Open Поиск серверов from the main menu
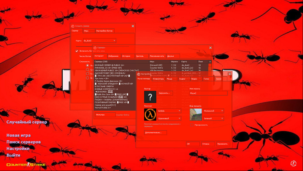The width and height of the screenshot is (303, 171). [24, 142]
